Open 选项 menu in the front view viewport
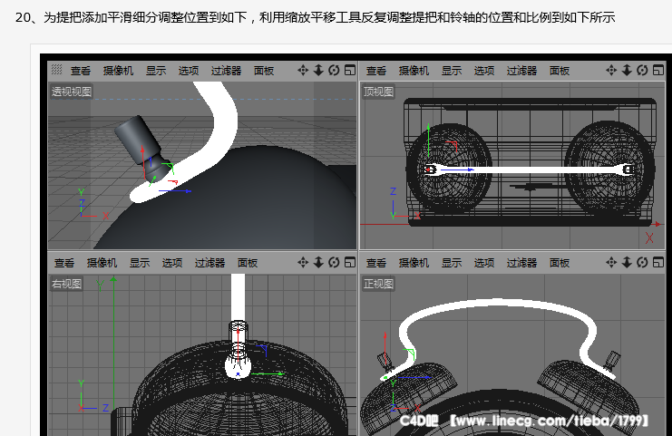Image resolution: width=672 pixels, height=436 pixels. tap(484, 263)
